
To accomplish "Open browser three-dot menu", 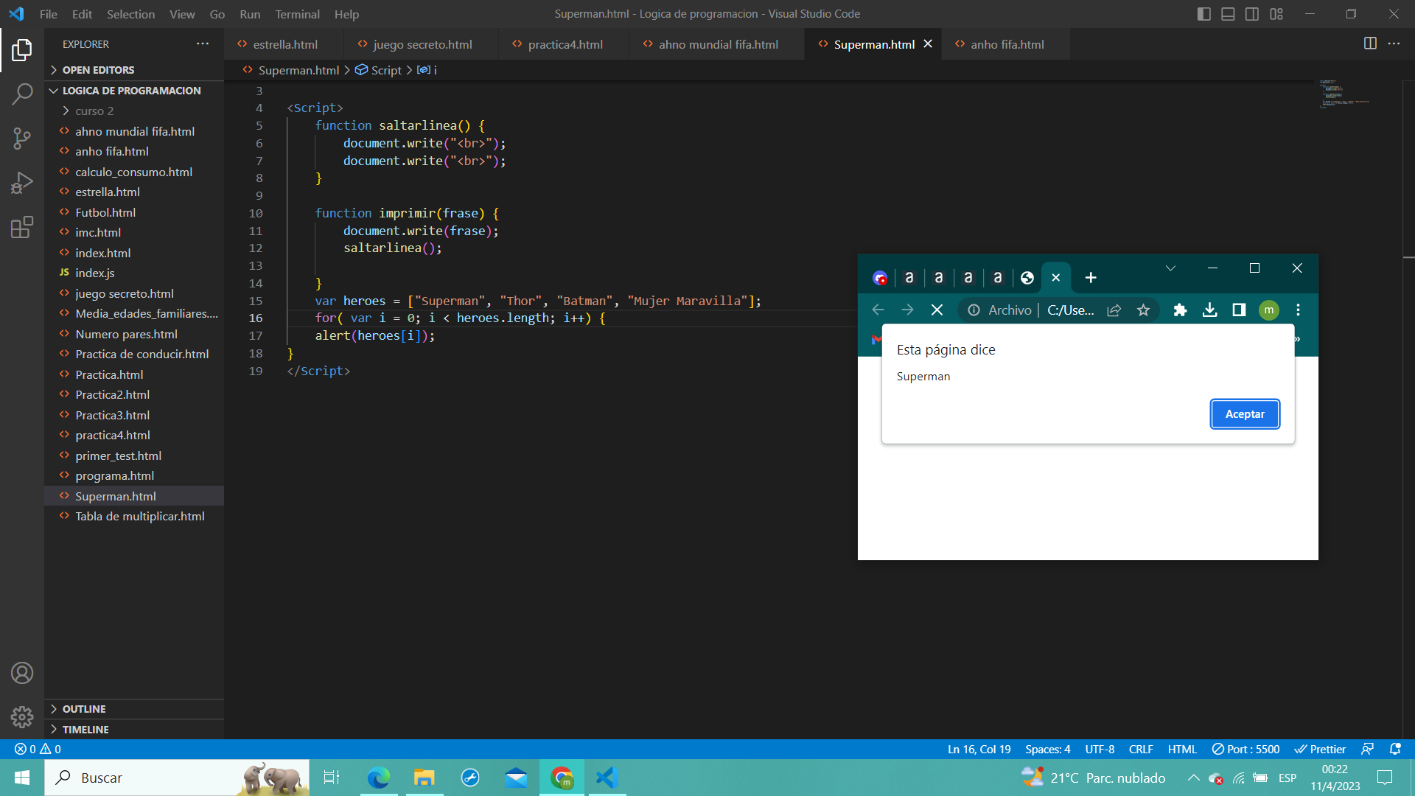I will [1298, 310].
